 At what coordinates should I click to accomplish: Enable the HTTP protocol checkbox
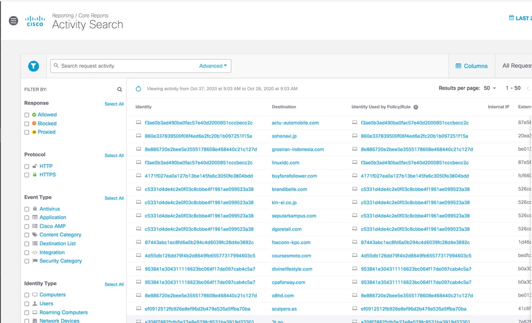(x=27, y=166)
